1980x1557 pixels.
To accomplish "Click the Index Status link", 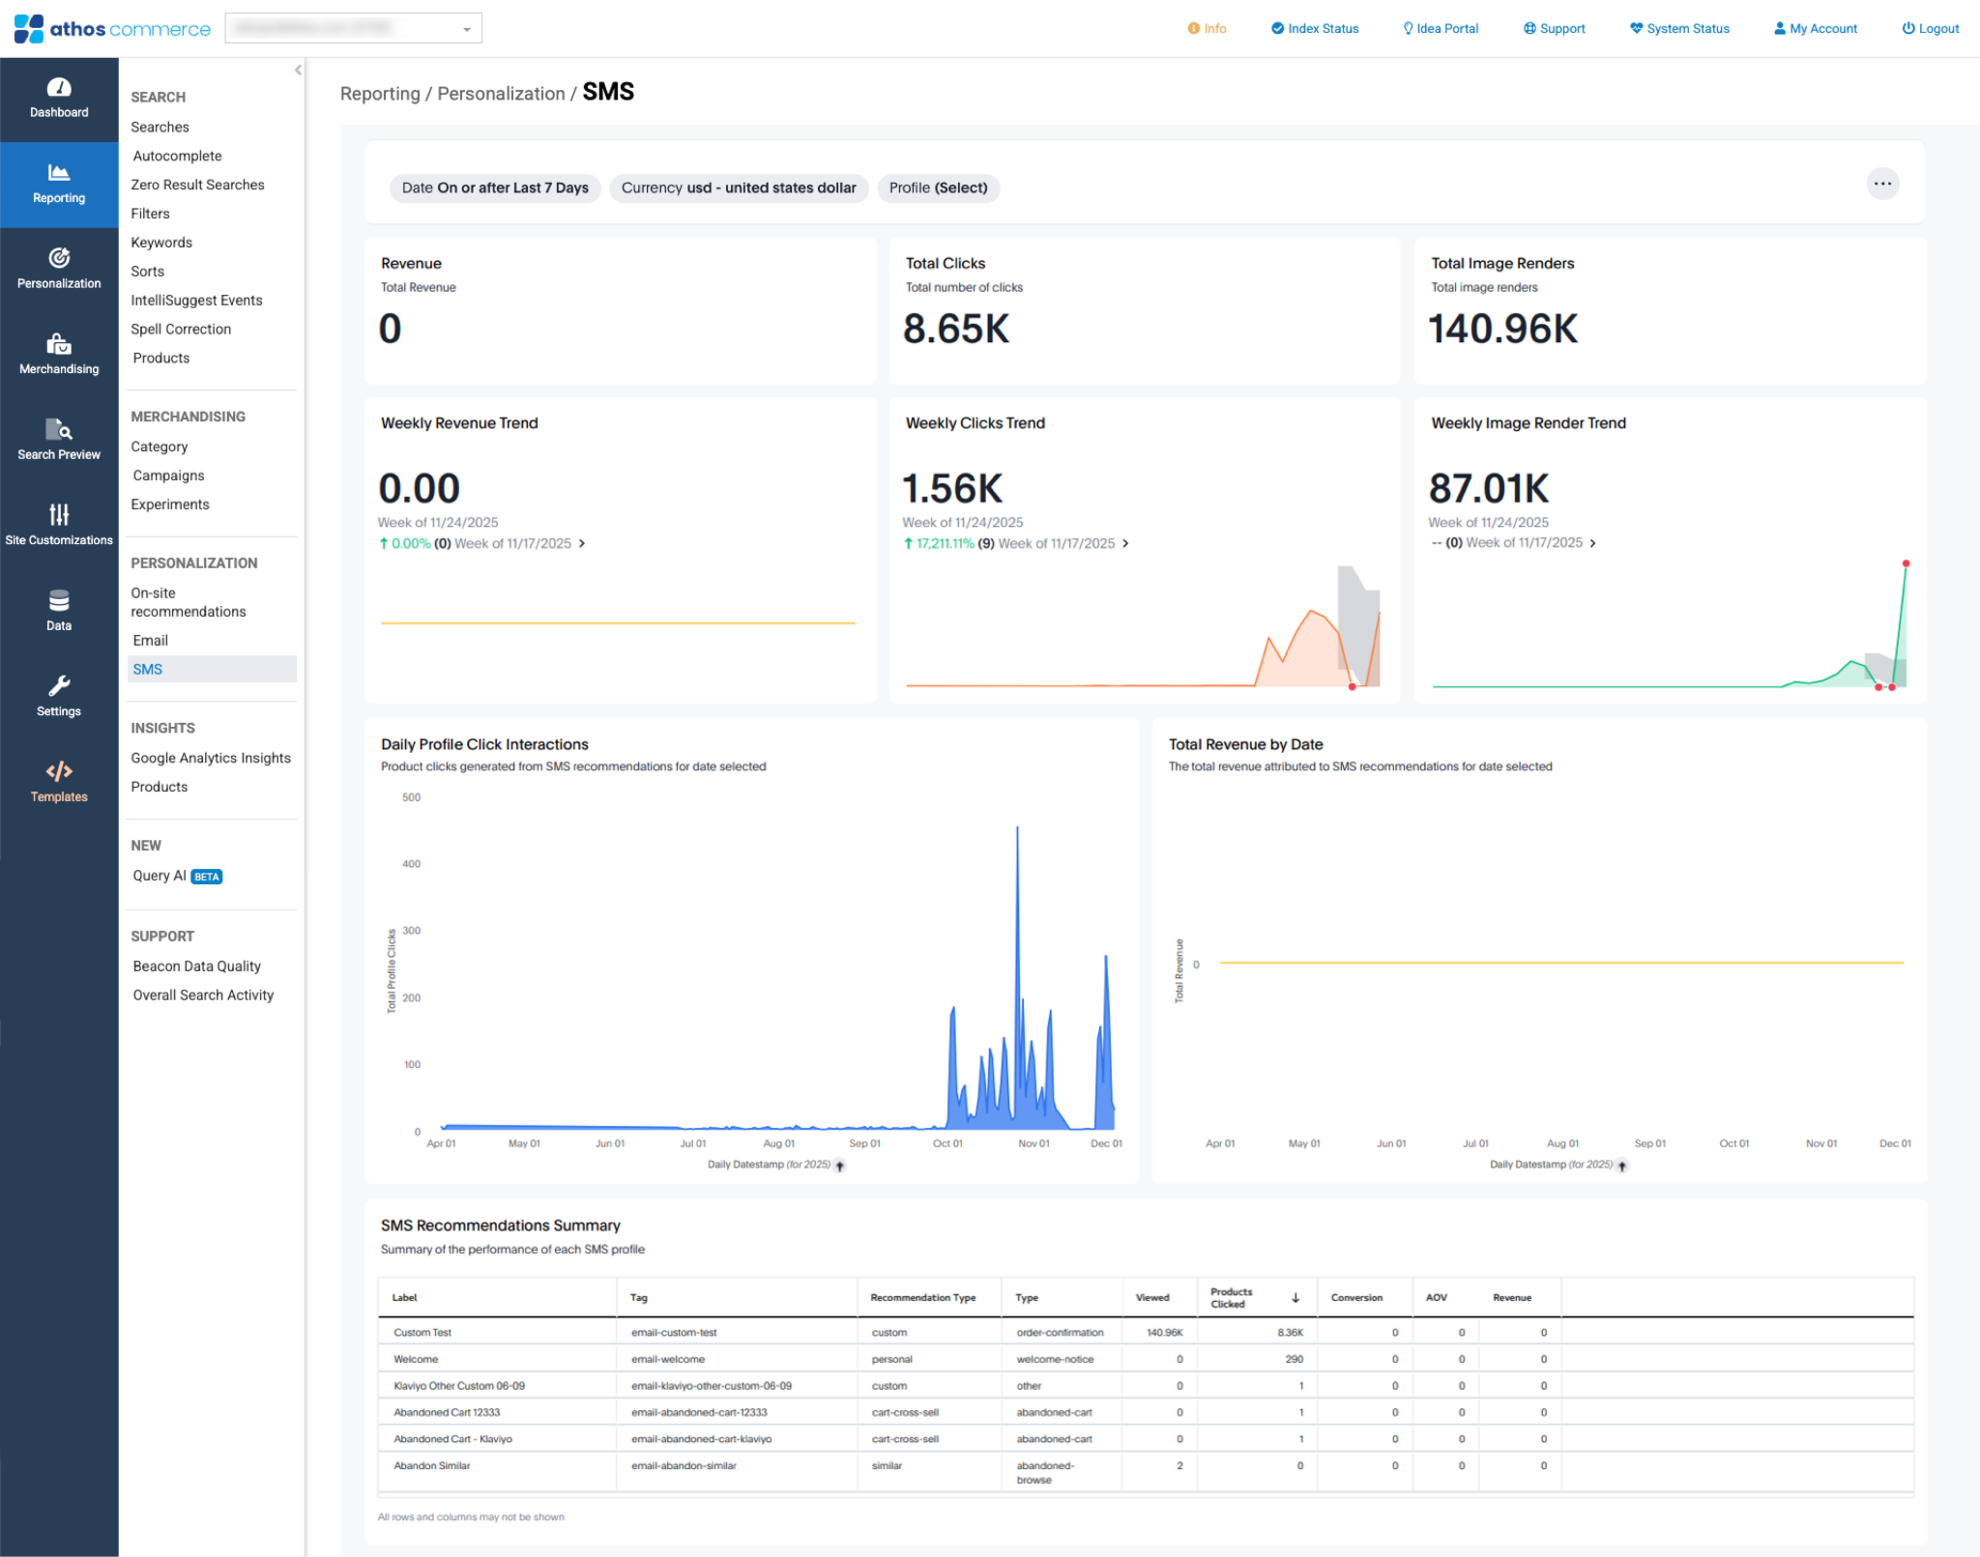I will 1314,29.
